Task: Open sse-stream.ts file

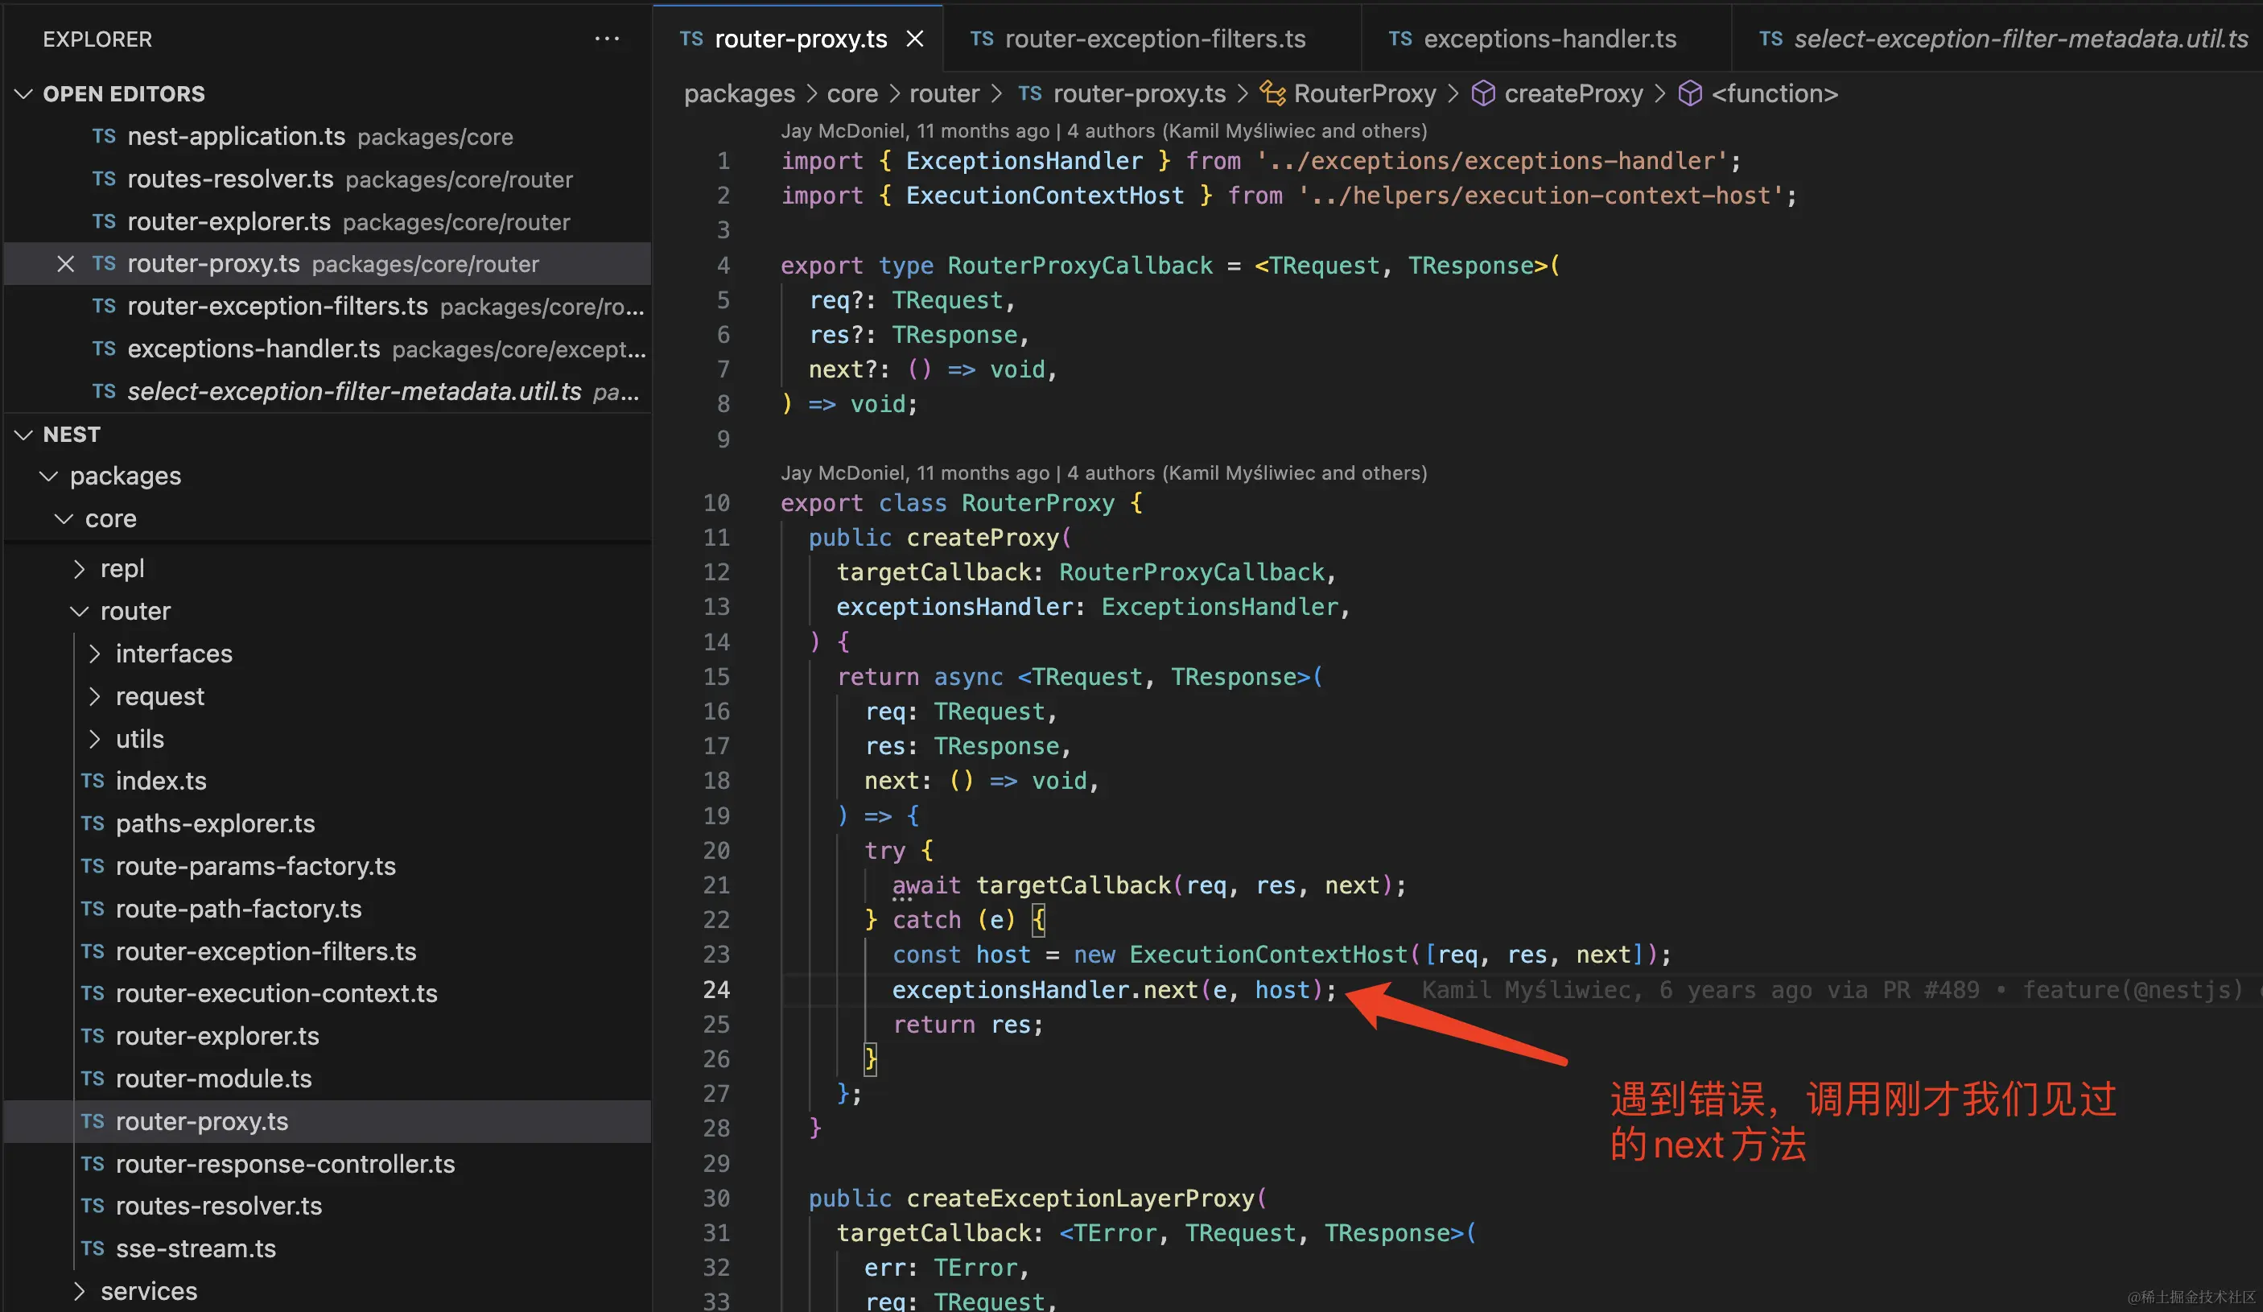Action: point(328,1249)
